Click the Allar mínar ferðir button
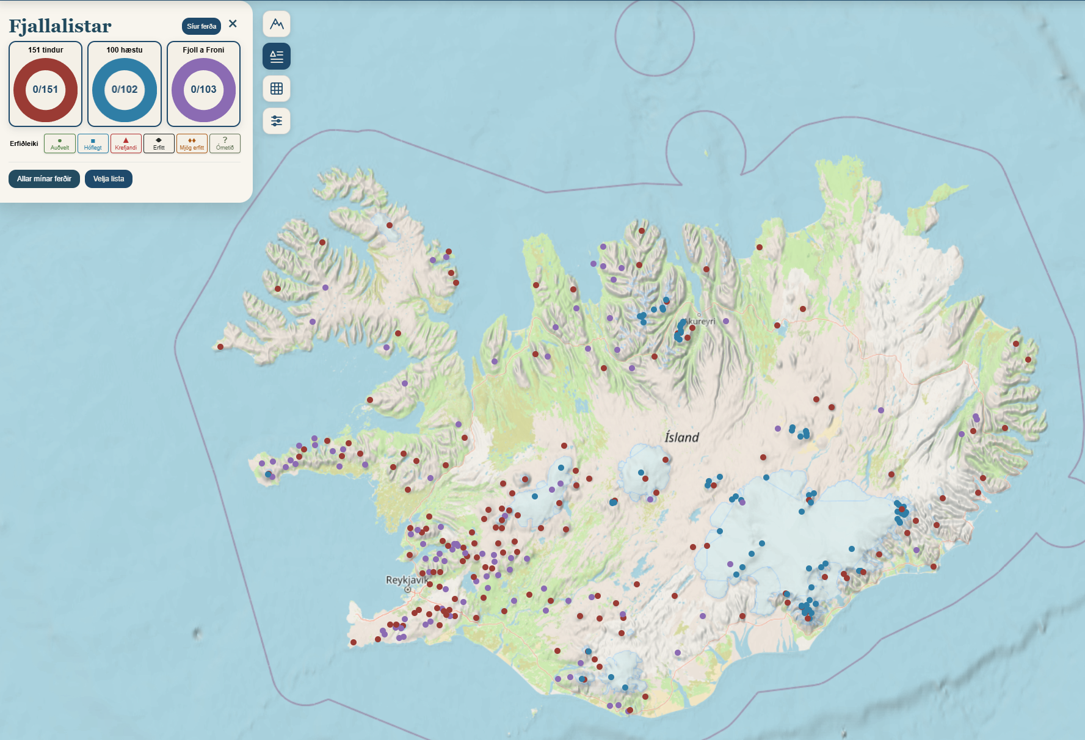Screen dimensions: 1085x740 coord(44,179)
